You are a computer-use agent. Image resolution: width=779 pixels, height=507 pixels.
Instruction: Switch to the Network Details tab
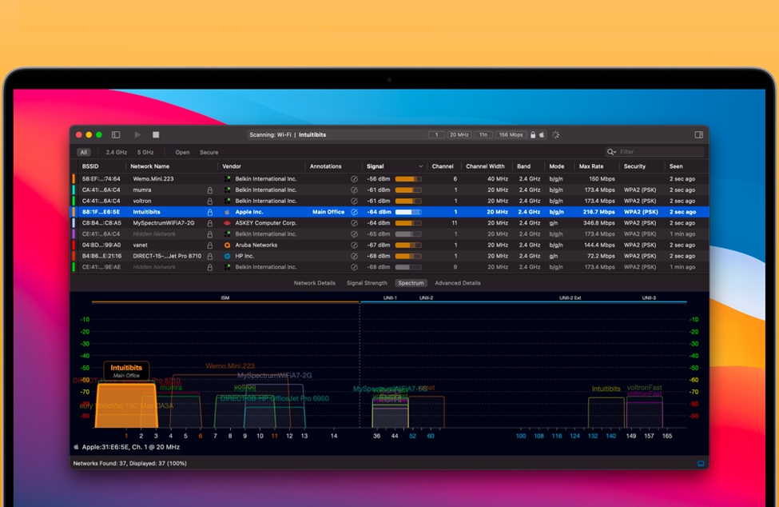[314, 283]
